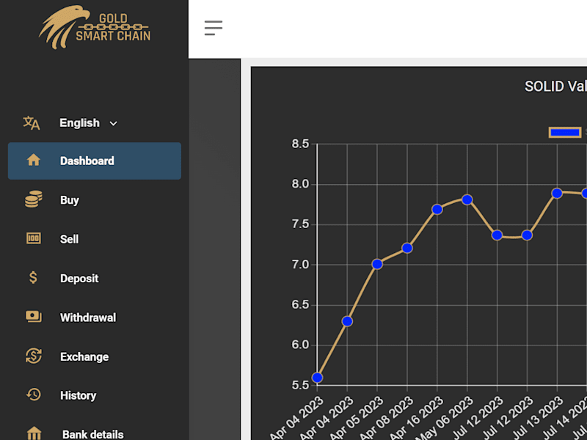
Task: Click the first Apr 04 2023 data point
Action: click(x=317, y=378)
